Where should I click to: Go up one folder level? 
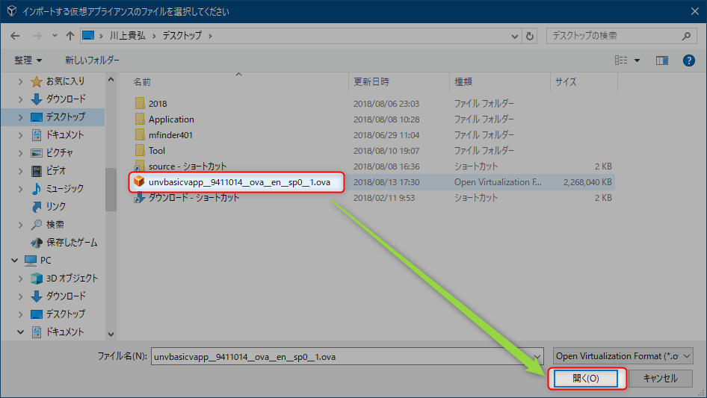tap(70, 36)
